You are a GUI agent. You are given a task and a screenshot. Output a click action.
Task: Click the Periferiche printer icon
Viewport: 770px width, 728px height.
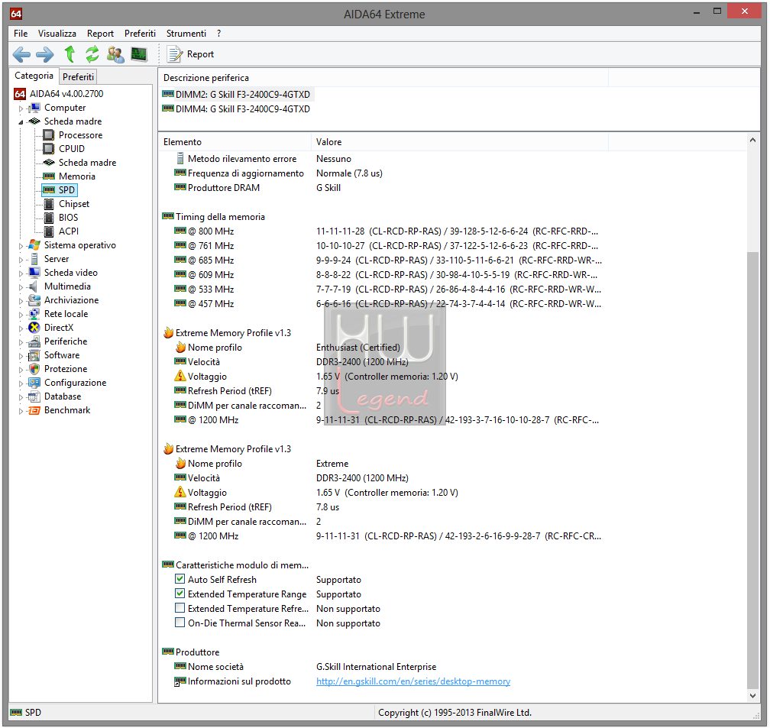[x=34, y=341]
